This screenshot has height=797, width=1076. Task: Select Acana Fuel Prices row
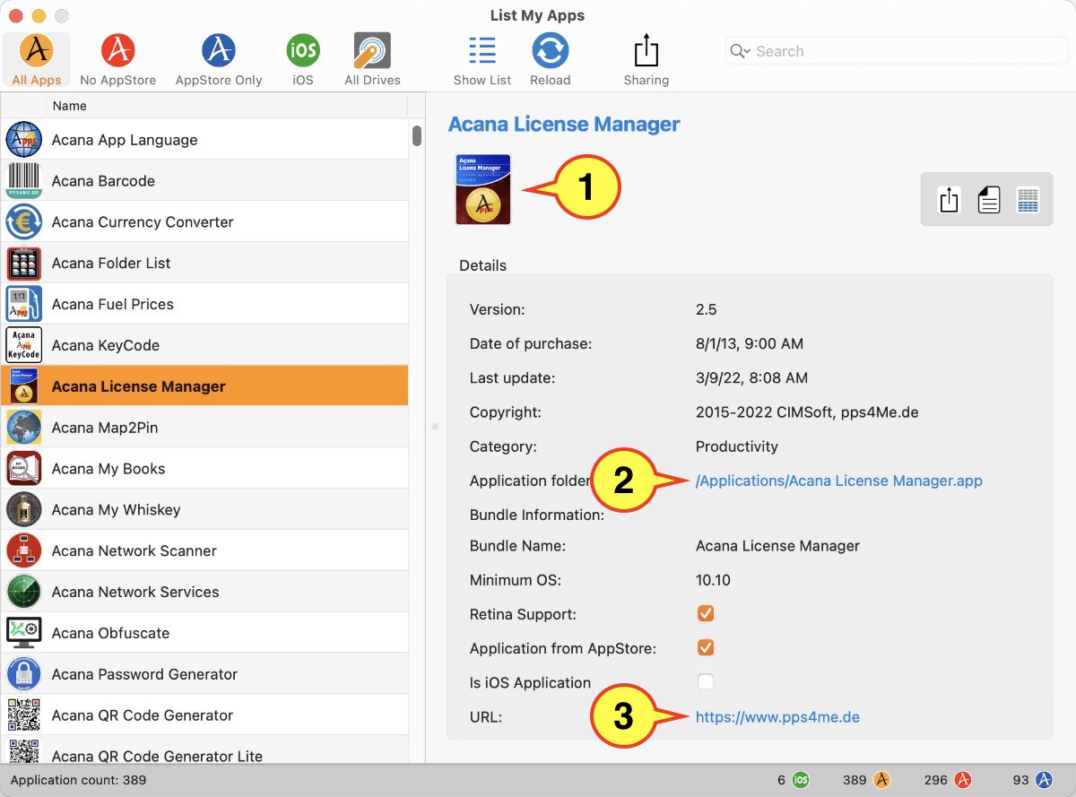coord(204,305)
